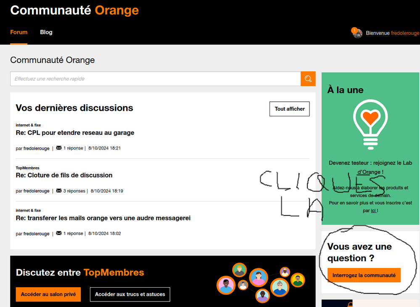Select the Forum tab
The height and width of the screenshot is (307, 420).
click(18, 32)
